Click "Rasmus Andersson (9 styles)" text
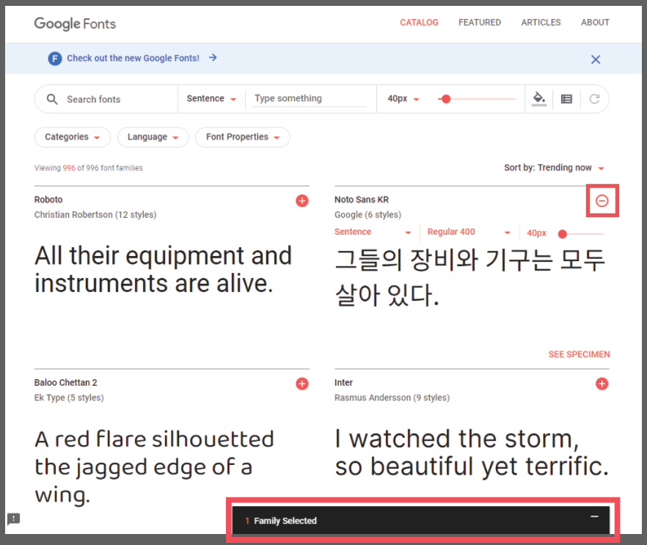Image resolution: width=647 pixels, height=545 pixels. [392, 398]
